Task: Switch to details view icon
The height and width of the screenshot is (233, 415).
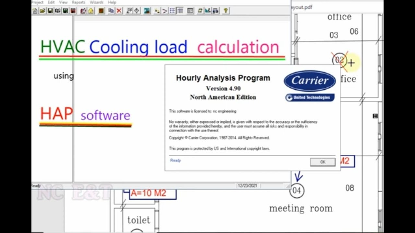Action: [180, 11]
